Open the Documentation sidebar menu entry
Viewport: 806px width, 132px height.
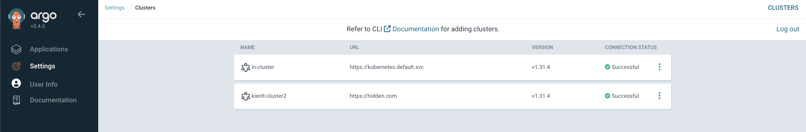[x=53, y=100]
